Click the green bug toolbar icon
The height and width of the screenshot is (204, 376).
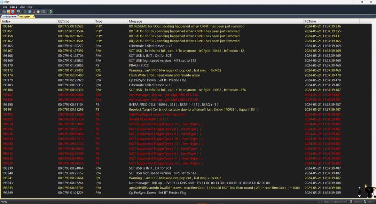pyautogui.click(x=50, y=12)
